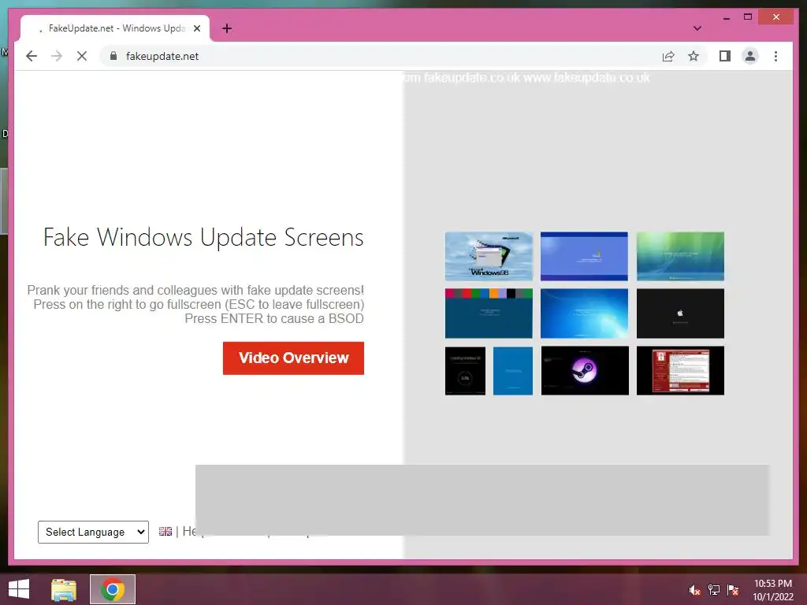This screenshot has height=605, width=807.
Task: Choose the red ransomware screen thumbnail
Action: (680, 370)
